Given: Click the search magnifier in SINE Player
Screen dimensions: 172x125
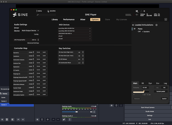Looking at the screenshot, I should point(38,15).
